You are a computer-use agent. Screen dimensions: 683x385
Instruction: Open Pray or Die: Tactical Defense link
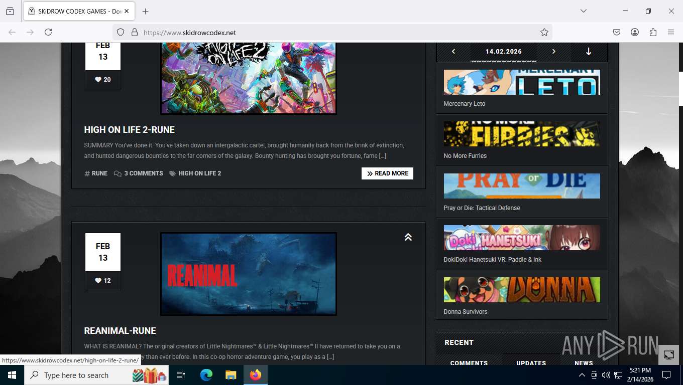pos(482,208)
